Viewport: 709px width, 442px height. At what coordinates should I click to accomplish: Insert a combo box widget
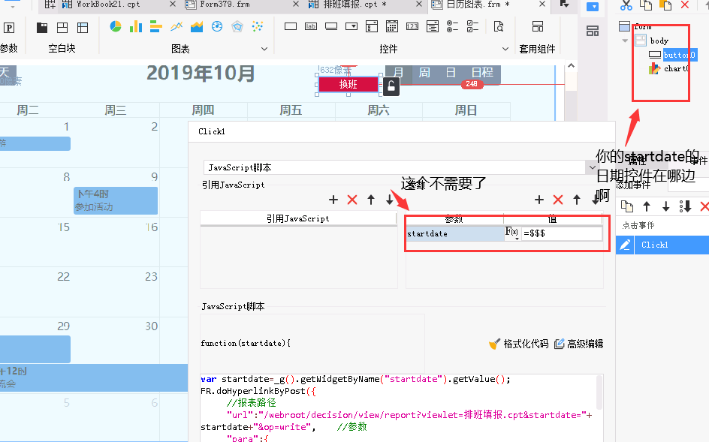tap(351, 27)
